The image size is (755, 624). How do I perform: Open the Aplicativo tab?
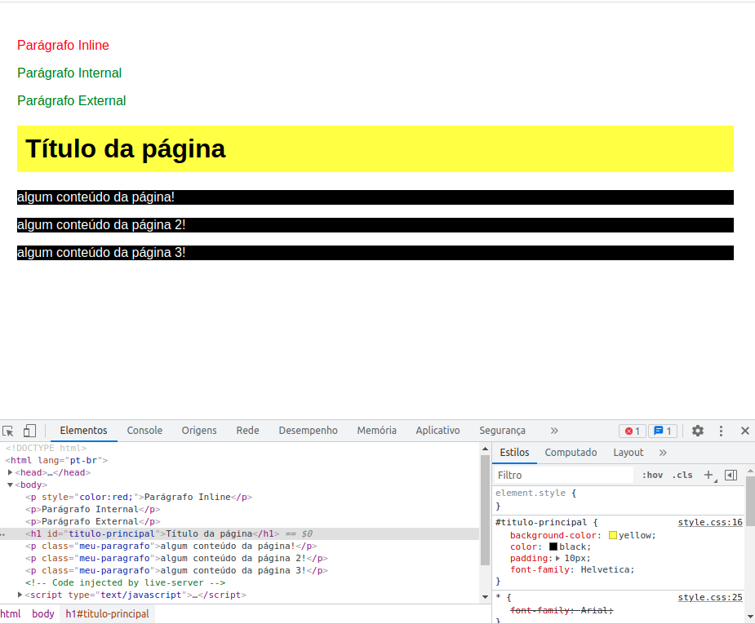pyautogui.click(x=437, y=431)
